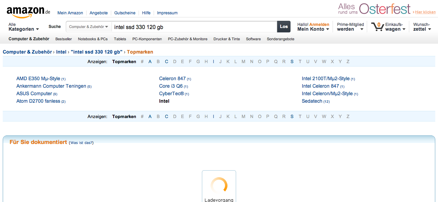Click into the search text field
Screen dimensions: 438x202
193,27
